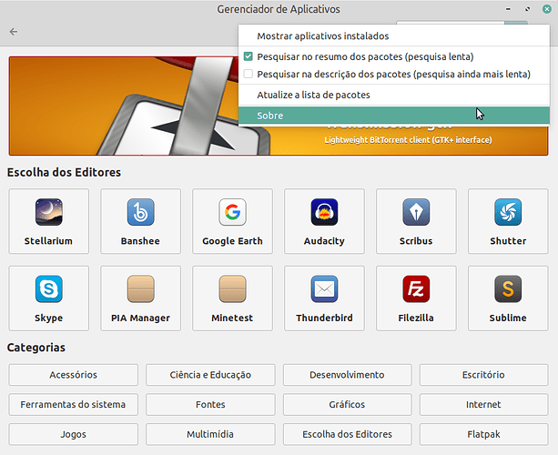The width and height of the screenshot is (558, 455).
Task: Close the Gerenciador de Aplicativos window
Action: pos(546,9)
